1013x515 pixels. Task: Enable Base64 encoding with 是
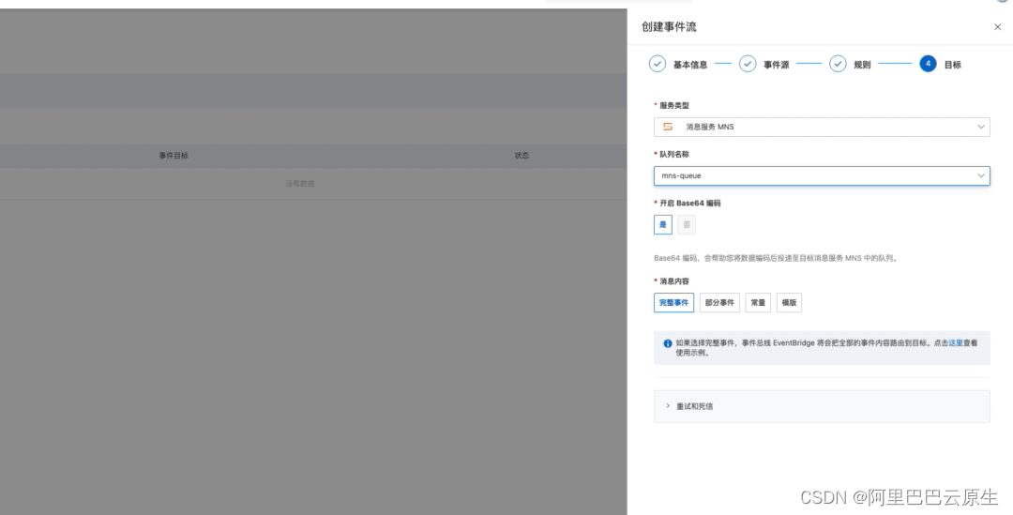click(x=663, y=224)
